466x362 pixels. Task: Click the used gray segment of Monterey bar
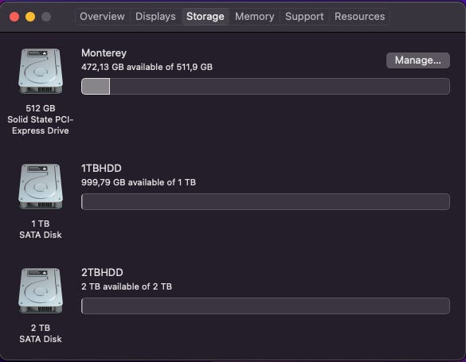click(96, 87)
